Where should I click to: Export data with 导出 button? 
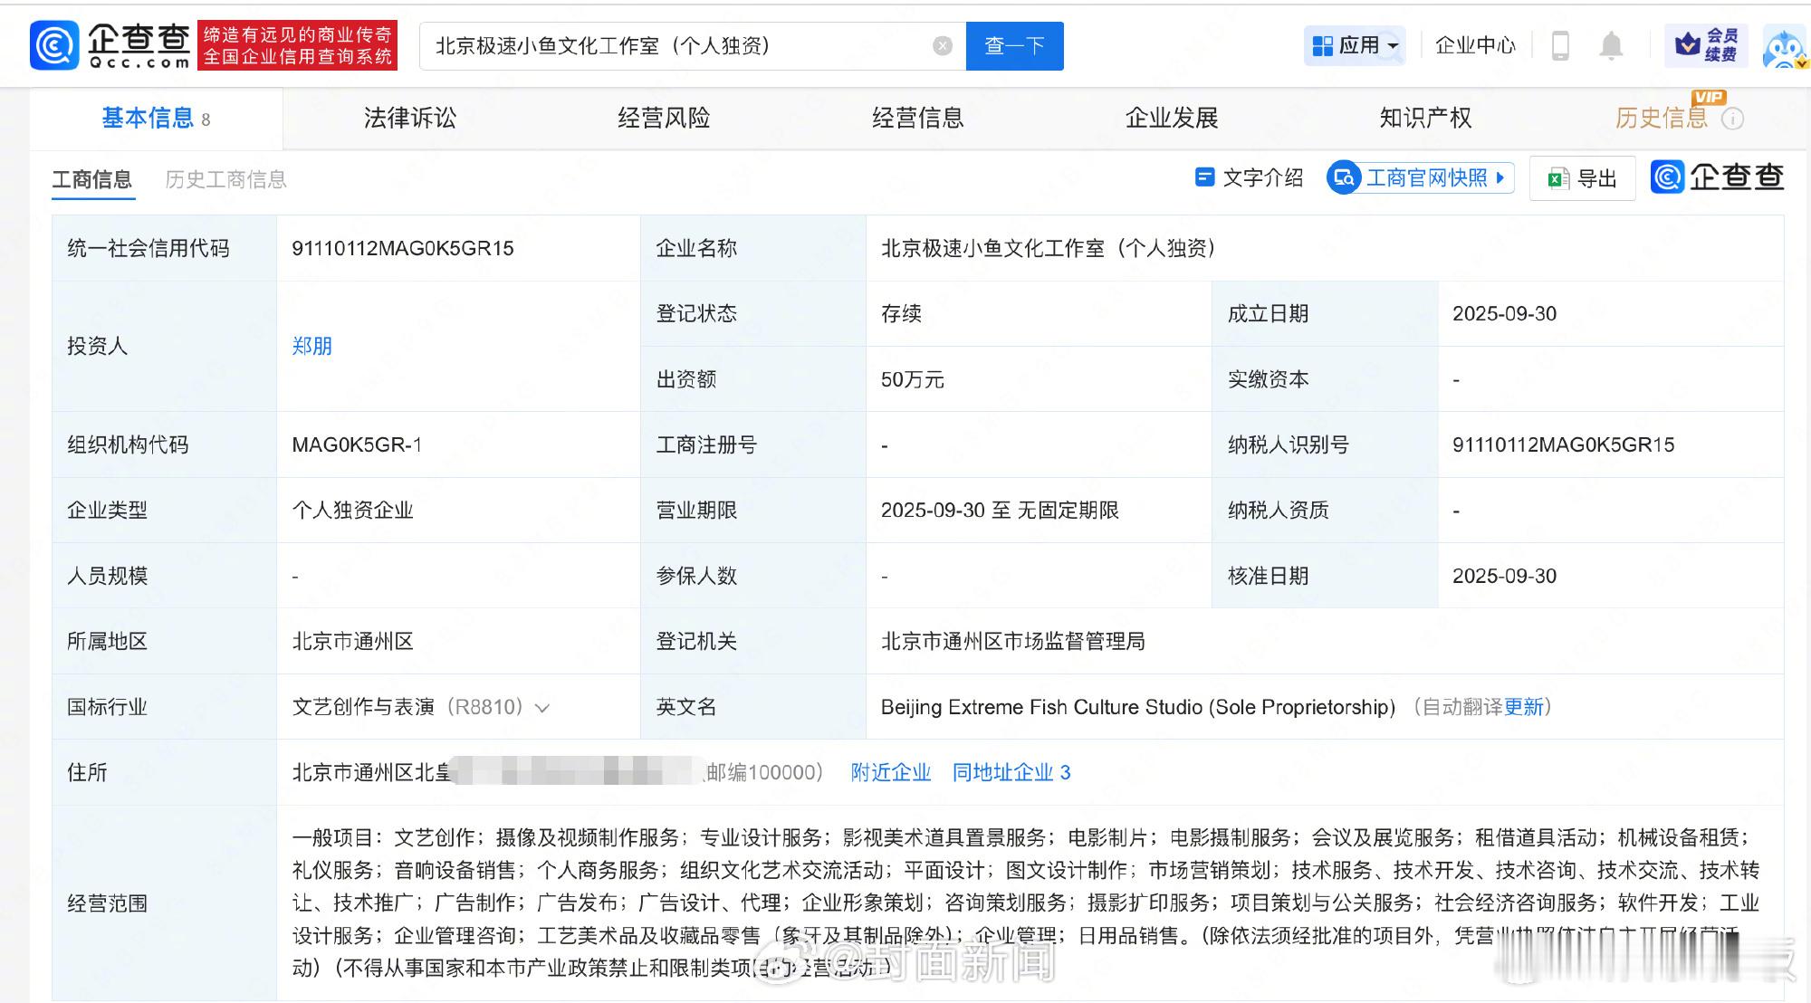coord(1582,178)
